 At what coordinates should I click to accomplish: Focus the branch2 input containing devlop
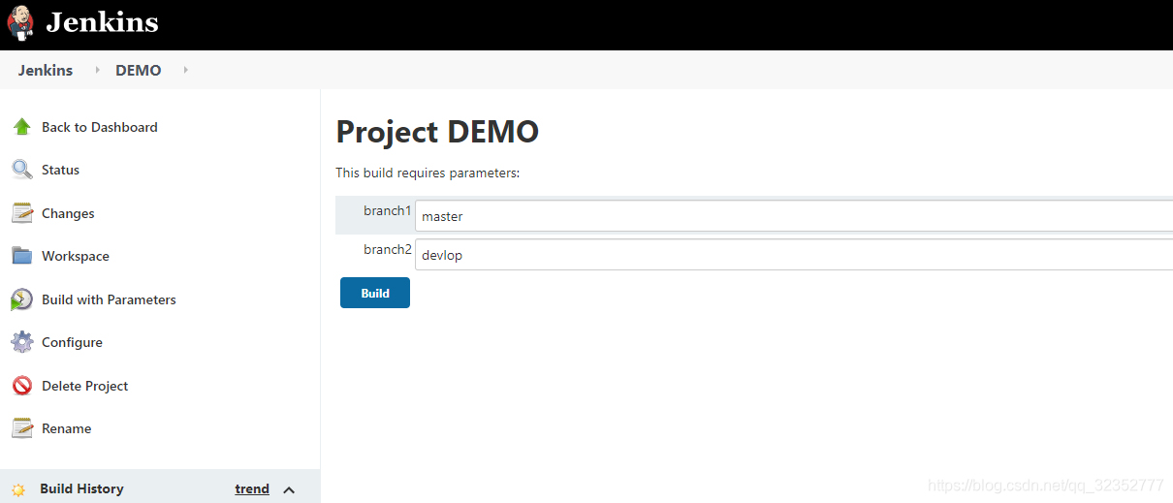point(794,255)
